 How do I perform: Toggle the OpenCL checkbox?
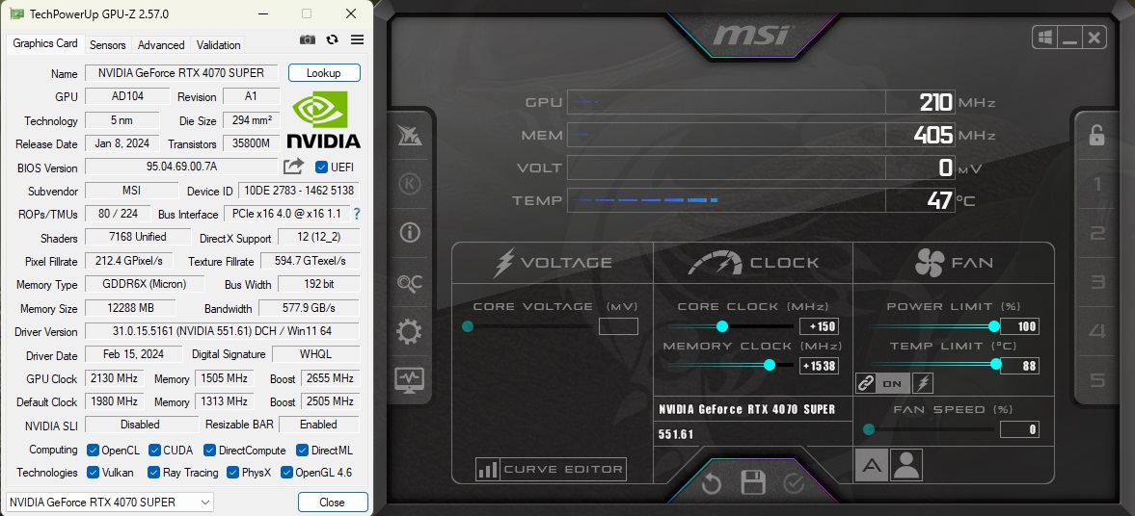[93, 451]
